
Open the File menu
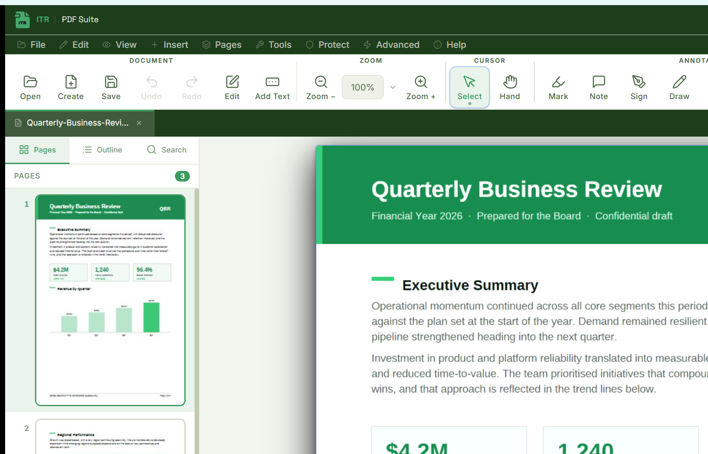[31, 44]
